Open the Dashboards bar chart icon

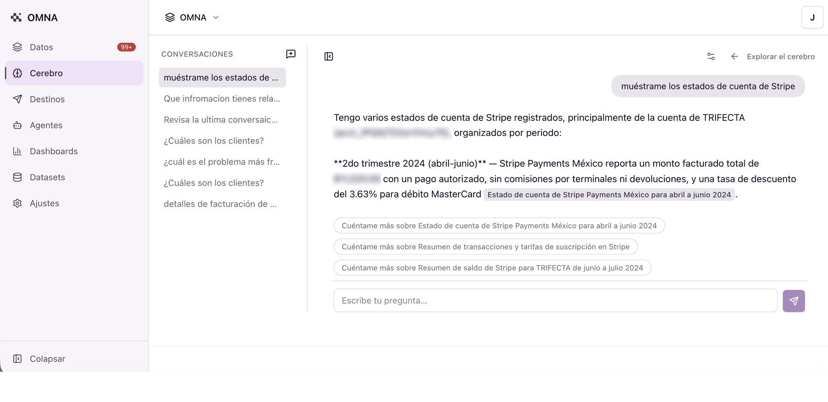17,151
